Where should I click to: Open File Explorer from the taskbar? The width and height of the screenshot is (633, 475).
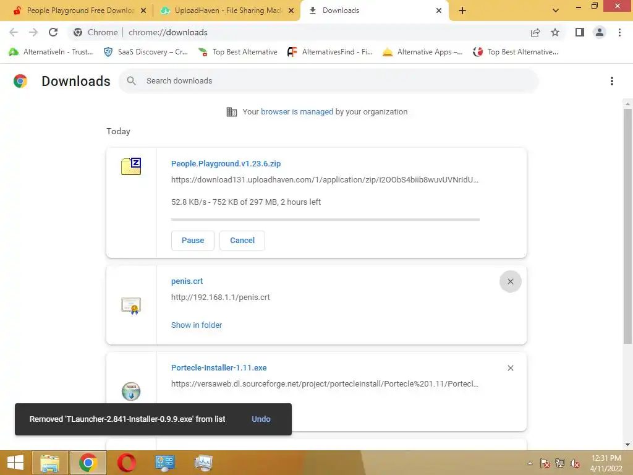coord(50,463)
